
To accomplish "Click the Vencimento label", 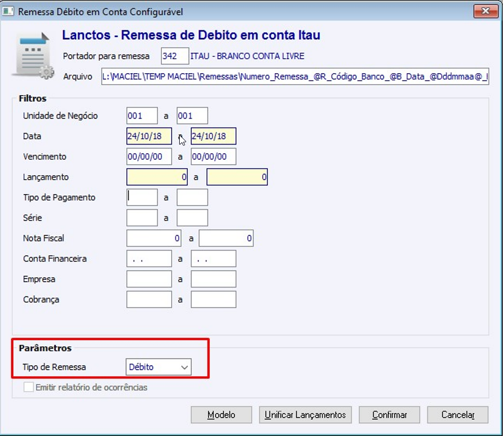I will pos(44,157).
